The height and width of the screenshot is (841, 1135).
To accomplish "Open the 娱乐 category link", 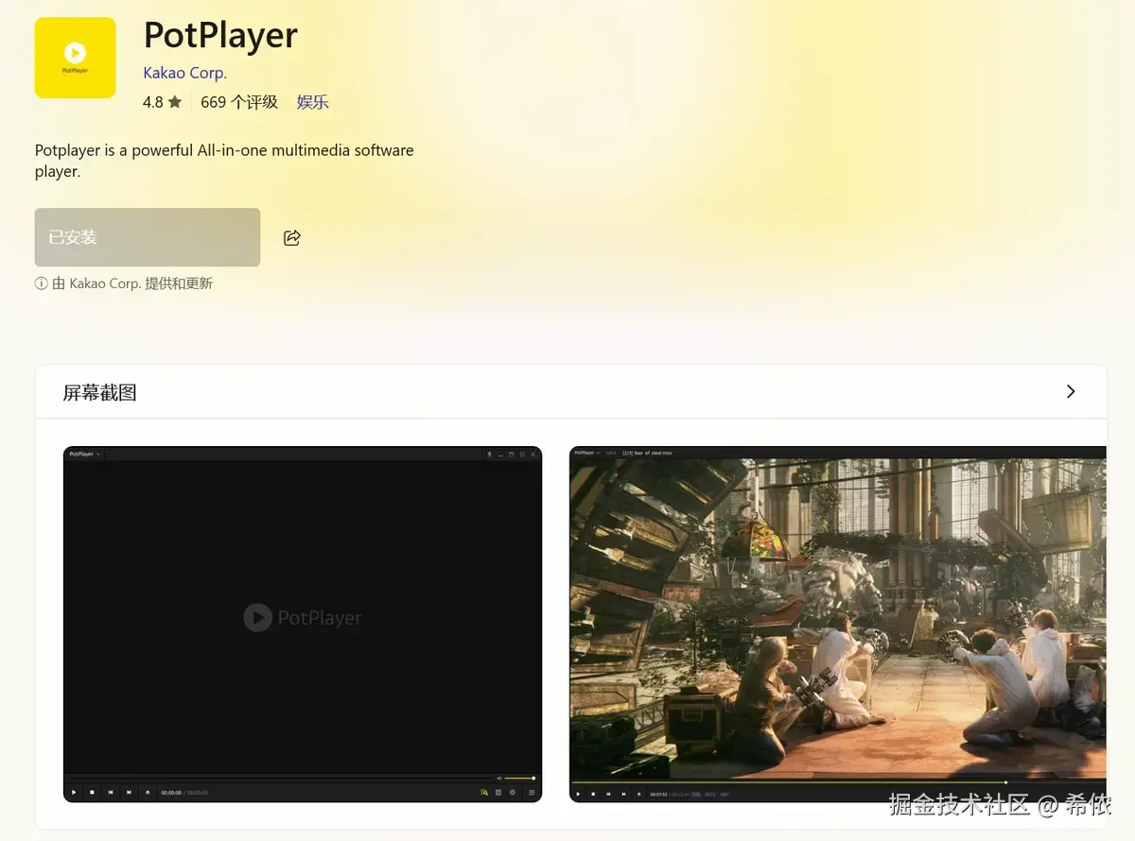I will click(312, 102).
